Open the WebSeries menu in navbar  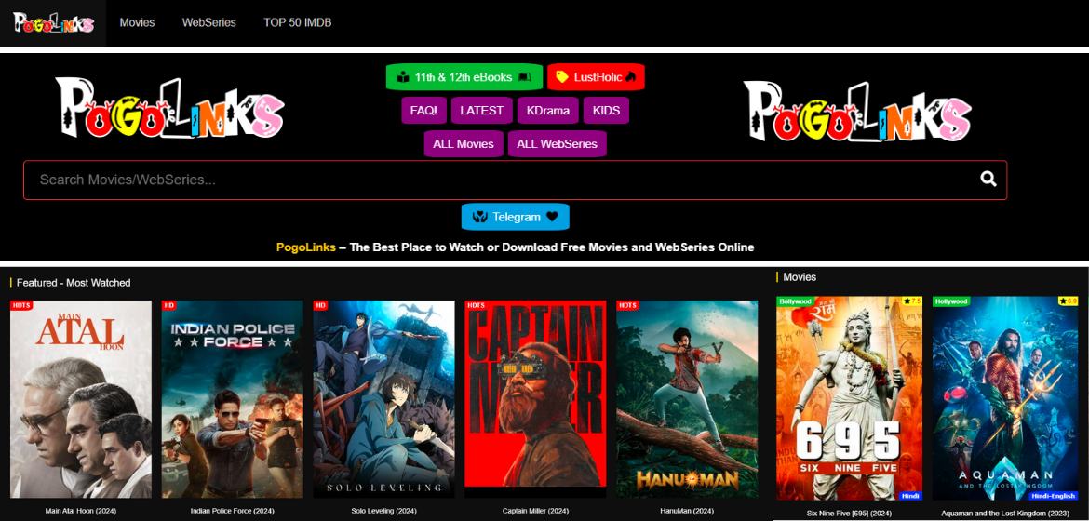tap(209, 23)
